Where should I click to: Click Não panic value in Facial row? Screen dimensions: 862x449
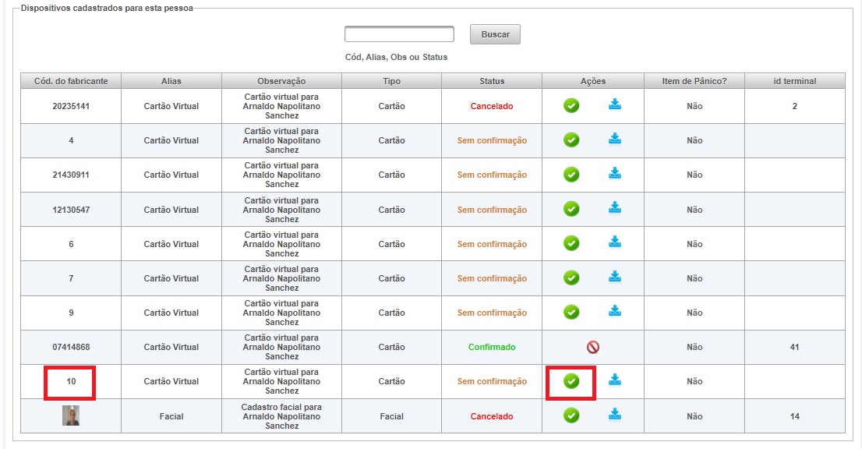coord(694,416)
